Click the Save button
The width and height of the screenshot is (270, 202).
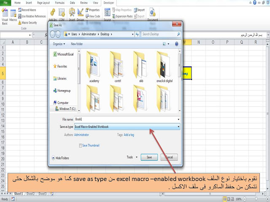coord(149,157)
